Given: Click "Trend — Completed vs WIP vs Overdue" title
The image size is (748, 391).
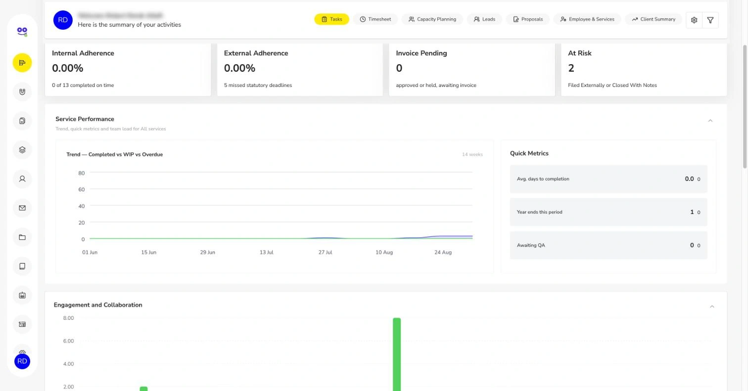Looking at the screenshot, I should coord(114,155).
